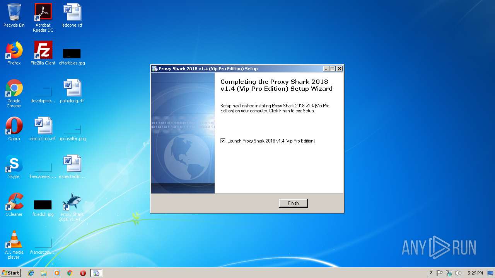Select developme... desktop file
The height and width of the screenshot is (278, 495).
point(43,94)
